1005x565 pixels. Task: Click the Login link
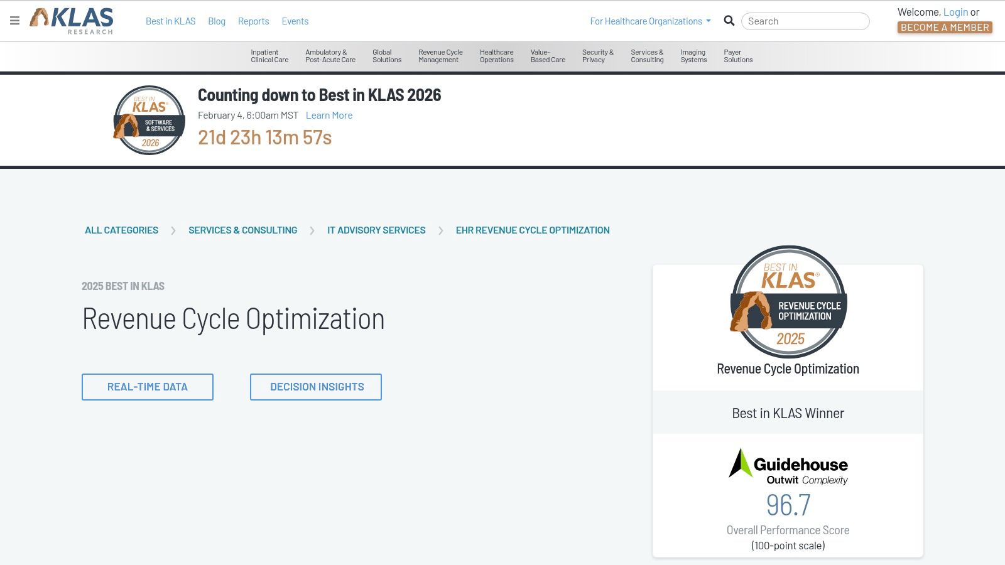955,12
